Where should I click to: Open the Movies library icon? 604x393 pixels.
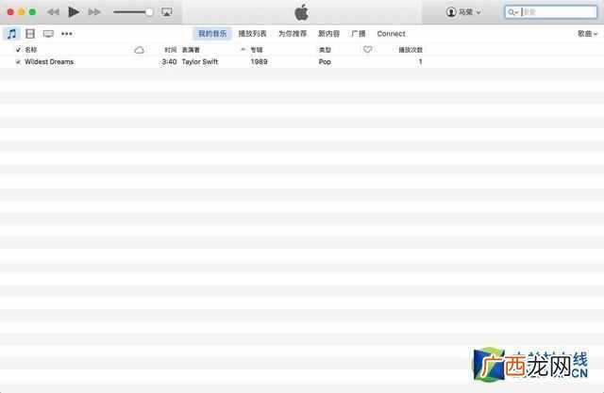pyautogui.click(x=30, y=34)
